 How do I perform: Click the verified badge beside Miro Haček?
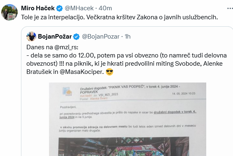pos(60,8)
